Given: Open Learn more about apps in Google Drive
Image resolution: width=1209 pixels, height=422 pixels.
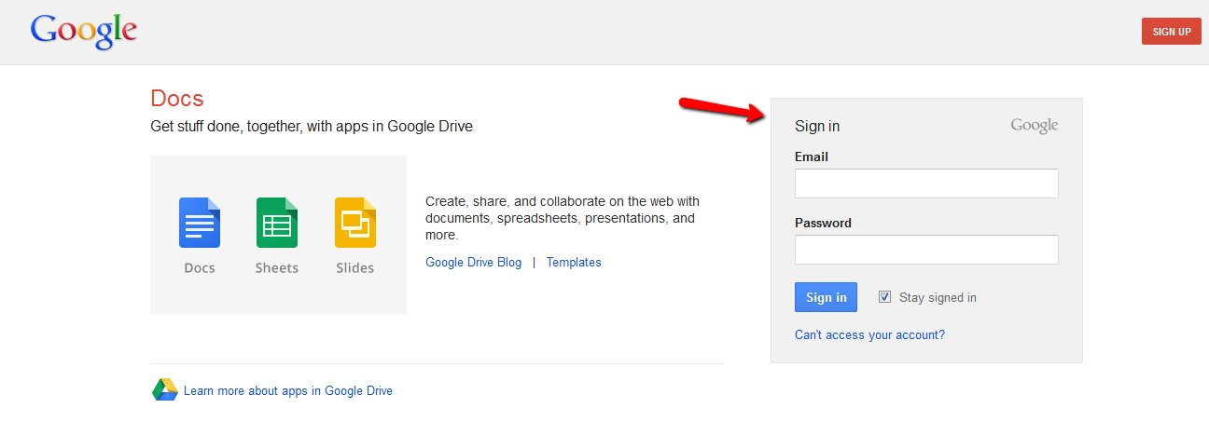Looking at the screenshot, I should pos(288,391).
